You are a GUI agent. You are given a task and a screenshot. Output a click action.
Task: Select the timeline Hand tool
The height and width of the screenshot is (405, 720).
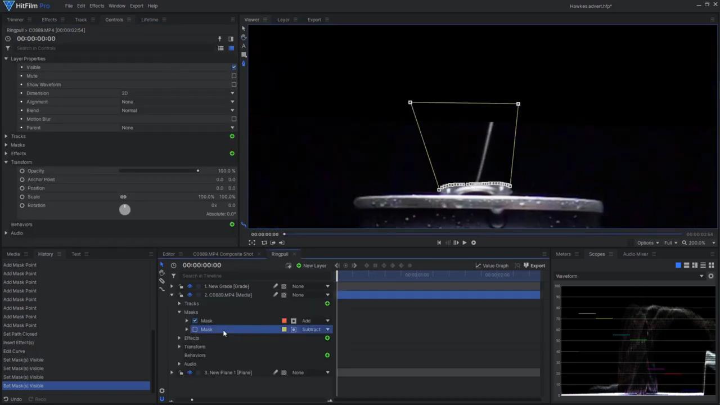pyautogui.click(x=161, y=273)
